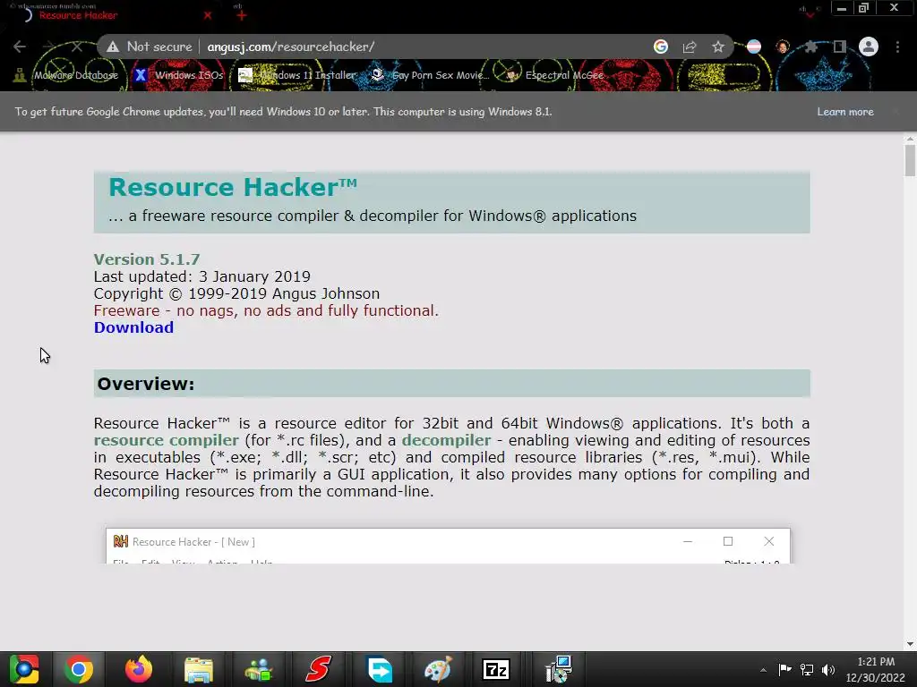Open the Action Center flag icon

[784, 669]
